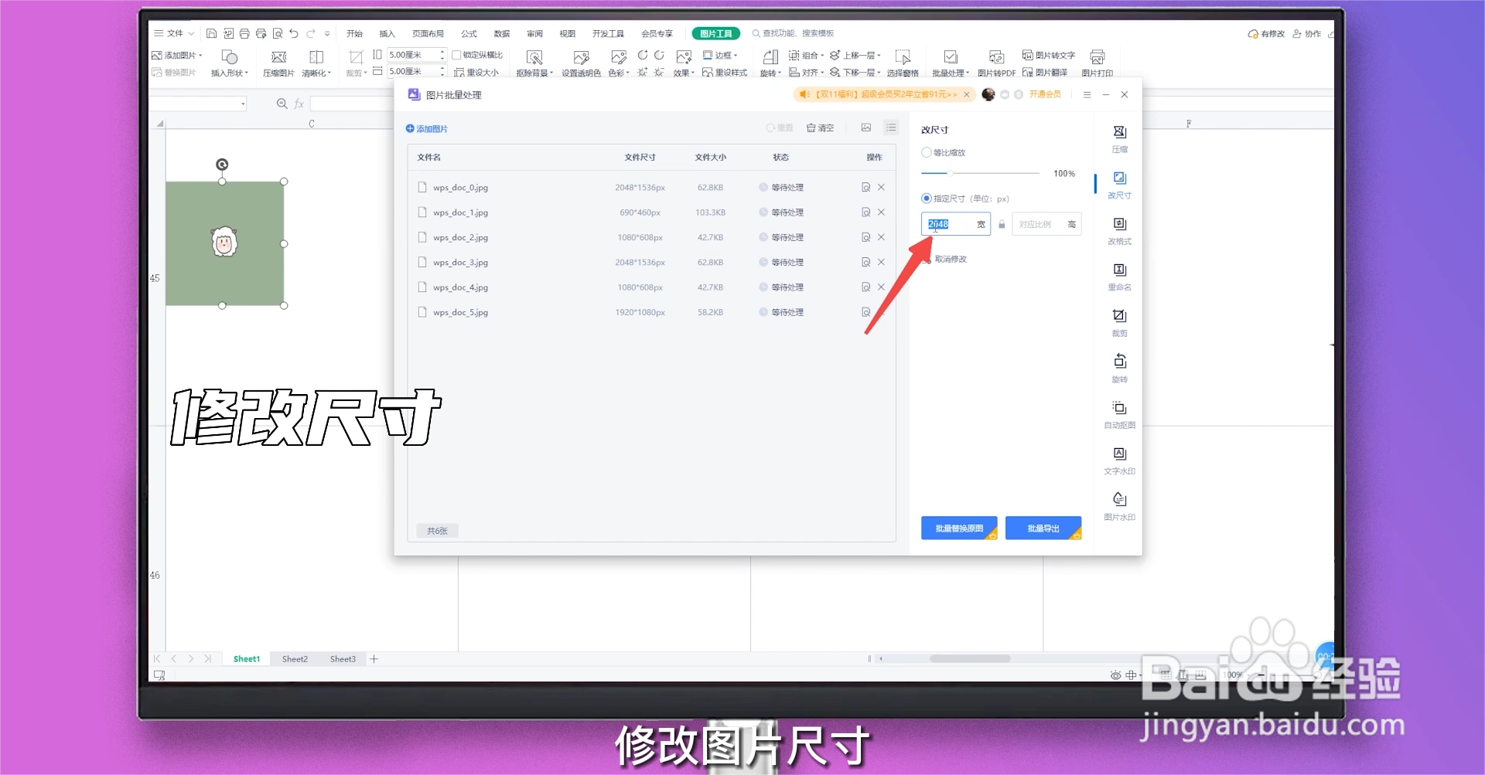Screen dimensions: 1485x775
Task: Click the horizontal scrollbar of the spreadsheet
Action: (x=970, y=659)
